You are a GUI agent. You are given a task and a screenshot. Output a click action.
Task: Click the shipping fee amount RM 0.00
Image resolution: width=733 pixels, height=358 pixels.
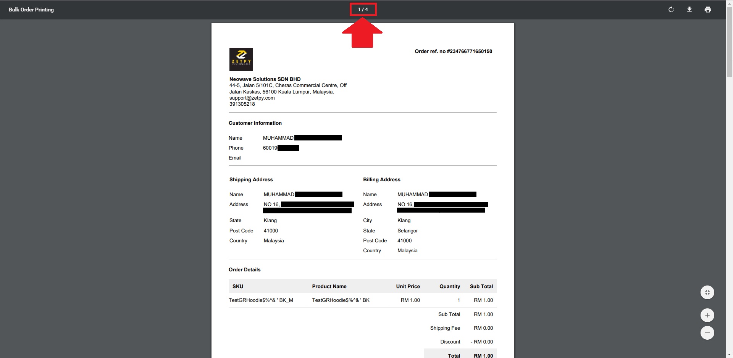click(483, 328)
